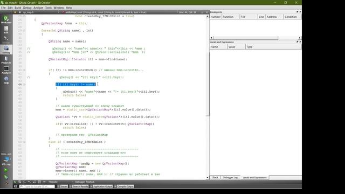Open the File menu
This screenshot has height=194, width=345.
[3, 8]
